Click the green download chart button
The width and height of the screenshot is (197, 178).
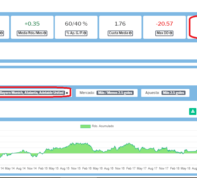click(192, 112)
